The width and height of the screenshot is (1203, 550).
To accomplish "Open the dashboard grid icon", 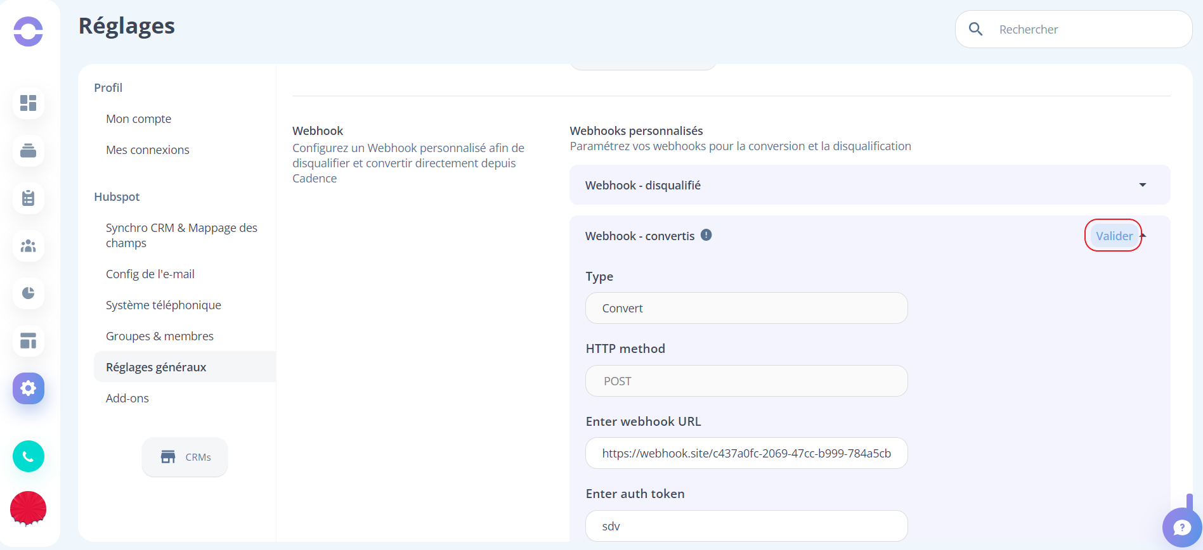I will click(29, 103).
